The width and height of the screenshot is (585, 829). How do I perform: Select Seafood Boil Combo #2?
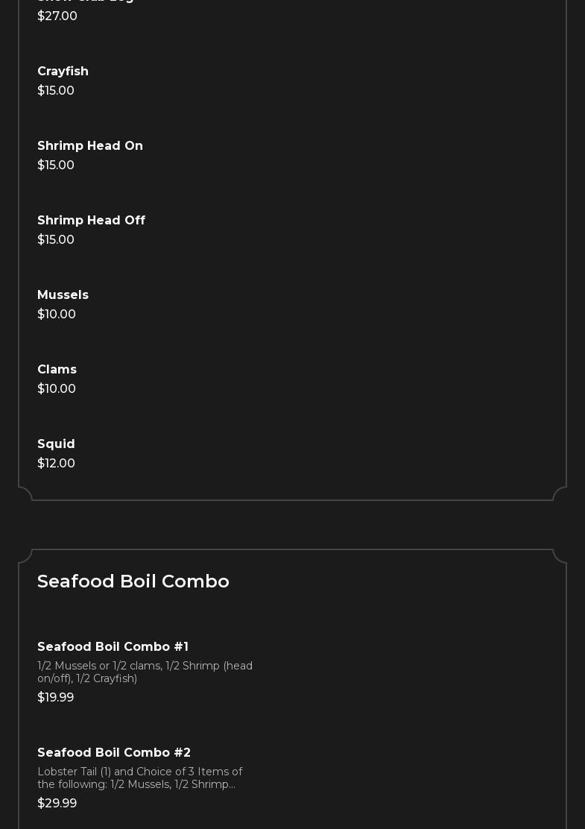click(x=114, y=753)
